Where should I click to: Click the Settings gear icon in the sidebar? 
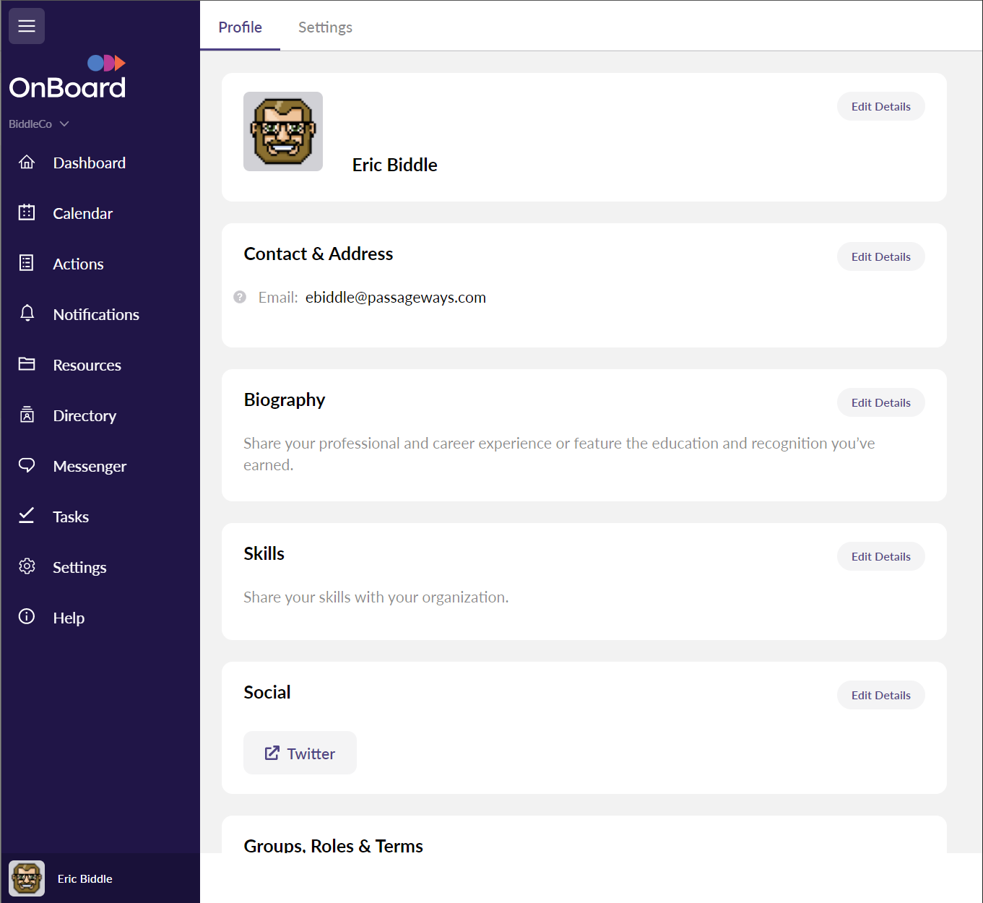point(27,566)
